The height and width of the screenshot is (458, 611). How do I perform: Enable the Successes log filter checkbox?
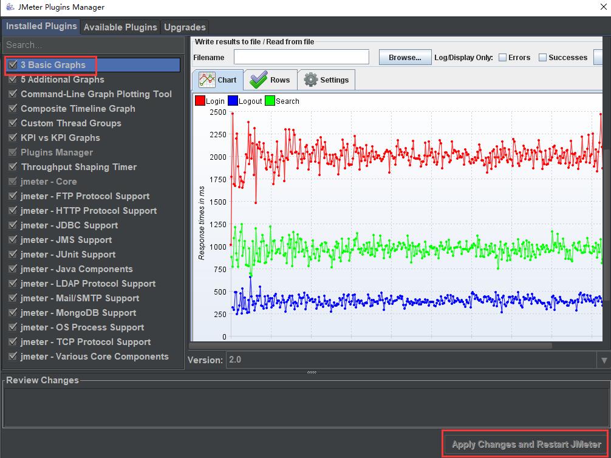pos(542,57)
